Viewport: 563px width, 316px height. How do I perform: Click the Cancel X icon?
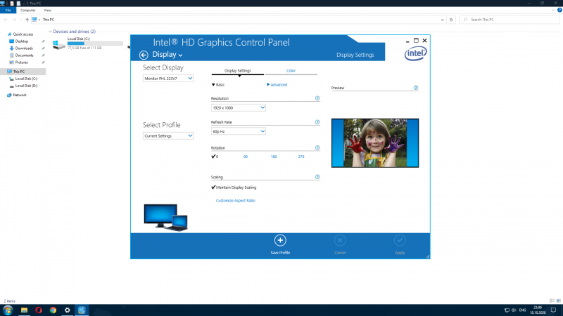point(340,240)
